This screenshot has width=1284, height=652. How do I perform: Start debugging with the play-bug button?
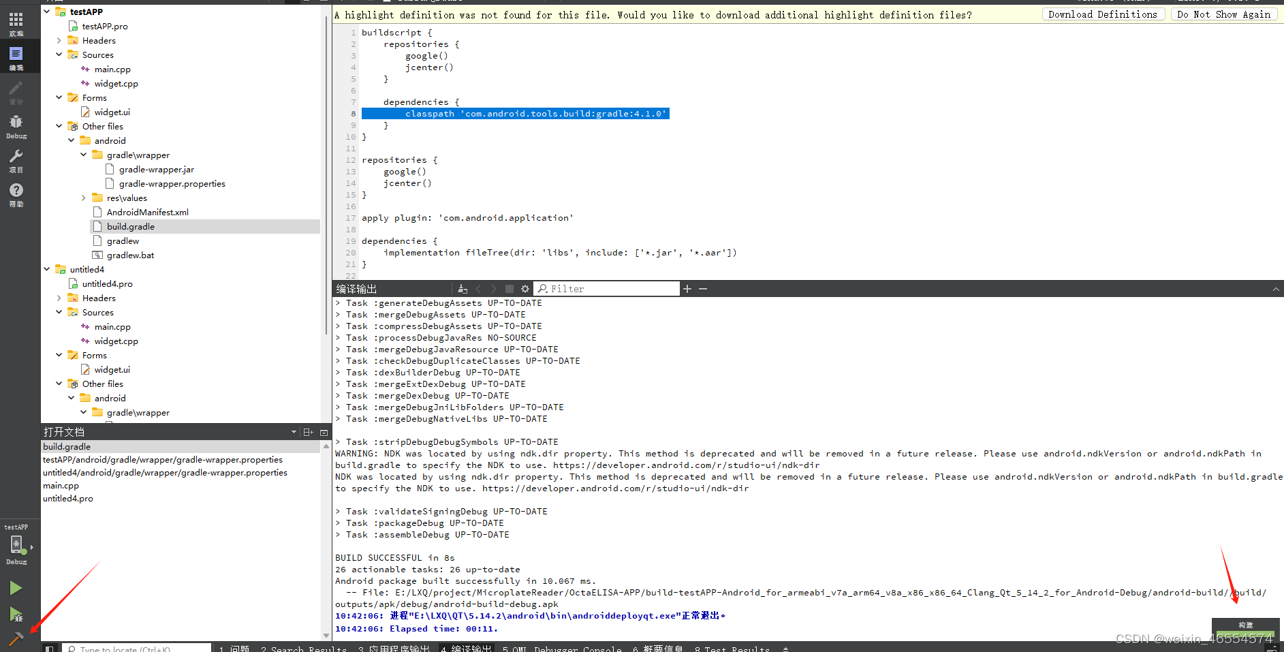coord(16,615)
